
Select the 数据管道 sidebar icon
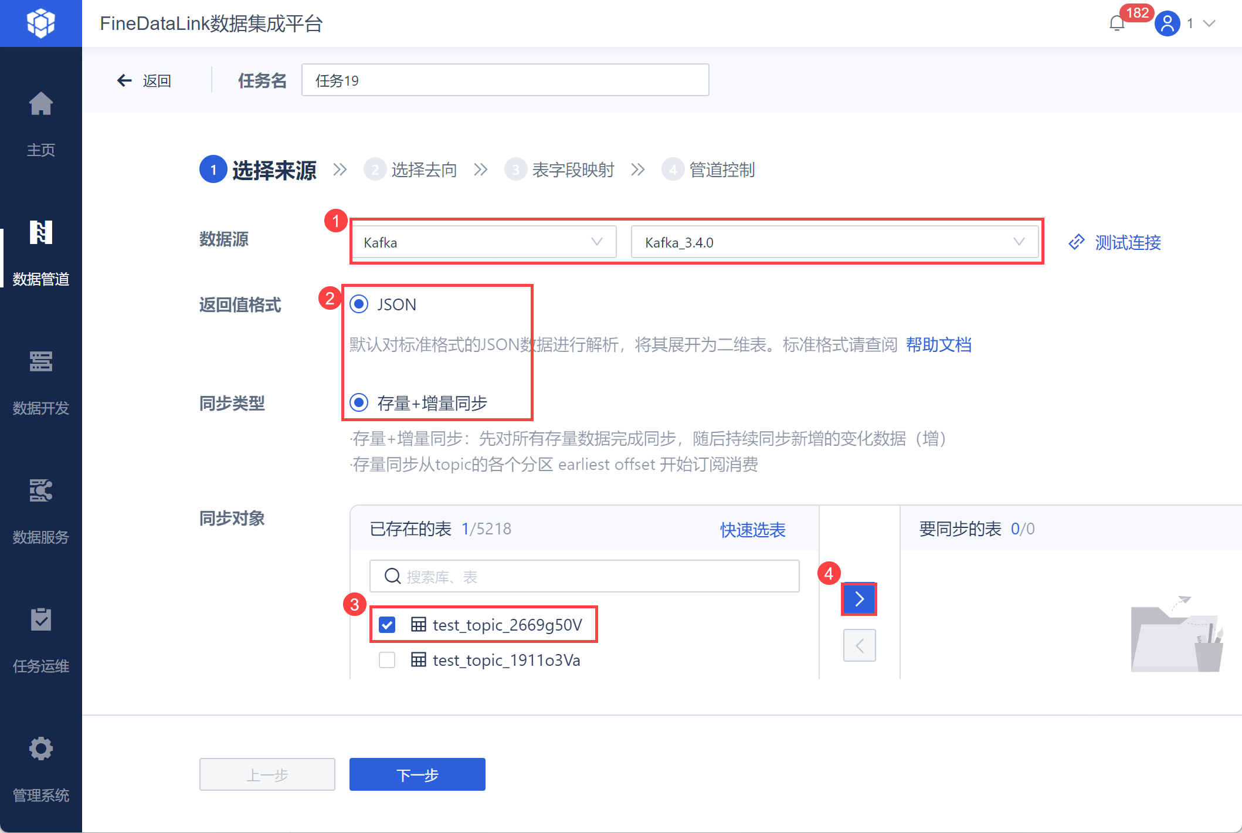tap(40, 233)
